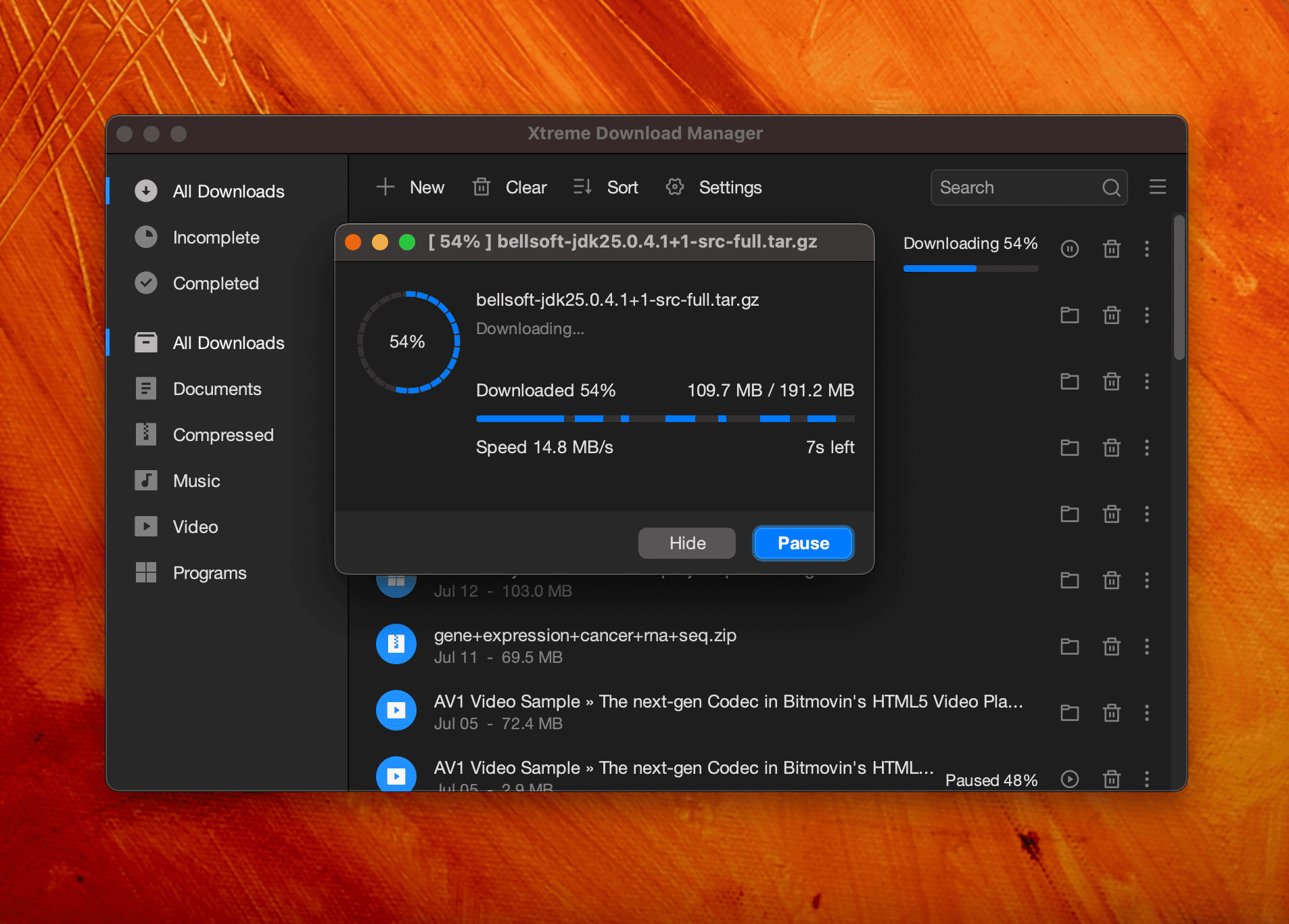The image size is (1289, 924).
Task: Open more options for gene+expression zip row
Action: point(1147,647)
